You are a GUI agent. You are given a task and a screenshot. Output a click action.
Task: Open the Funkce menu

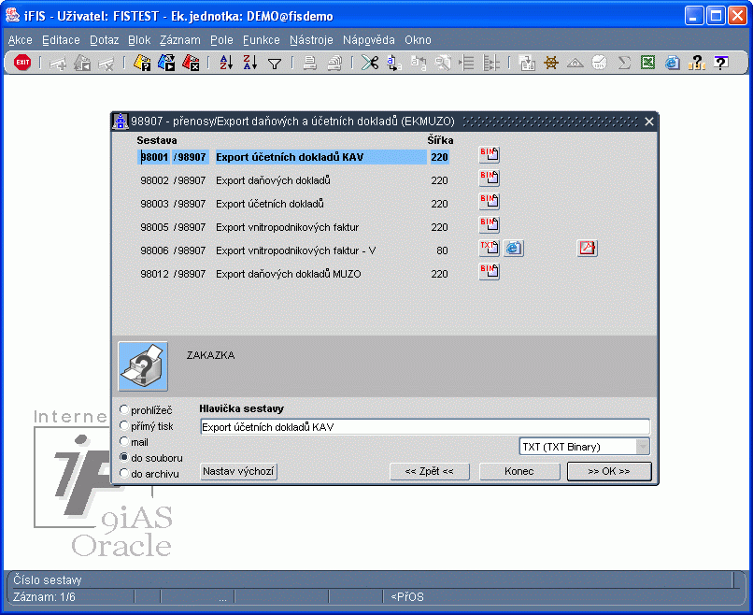pos(262,40)
